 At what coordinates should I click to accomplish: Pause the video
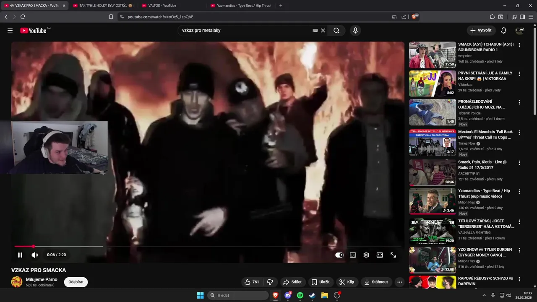pyautogui.click(x=20, y=255)
